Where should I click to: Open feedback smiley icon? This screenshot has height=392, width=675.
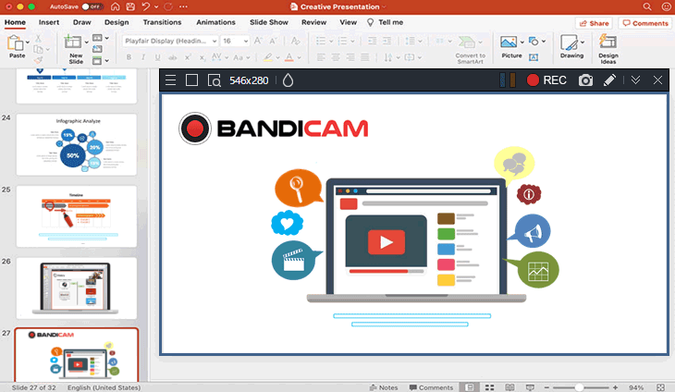[x=666, y=6]
